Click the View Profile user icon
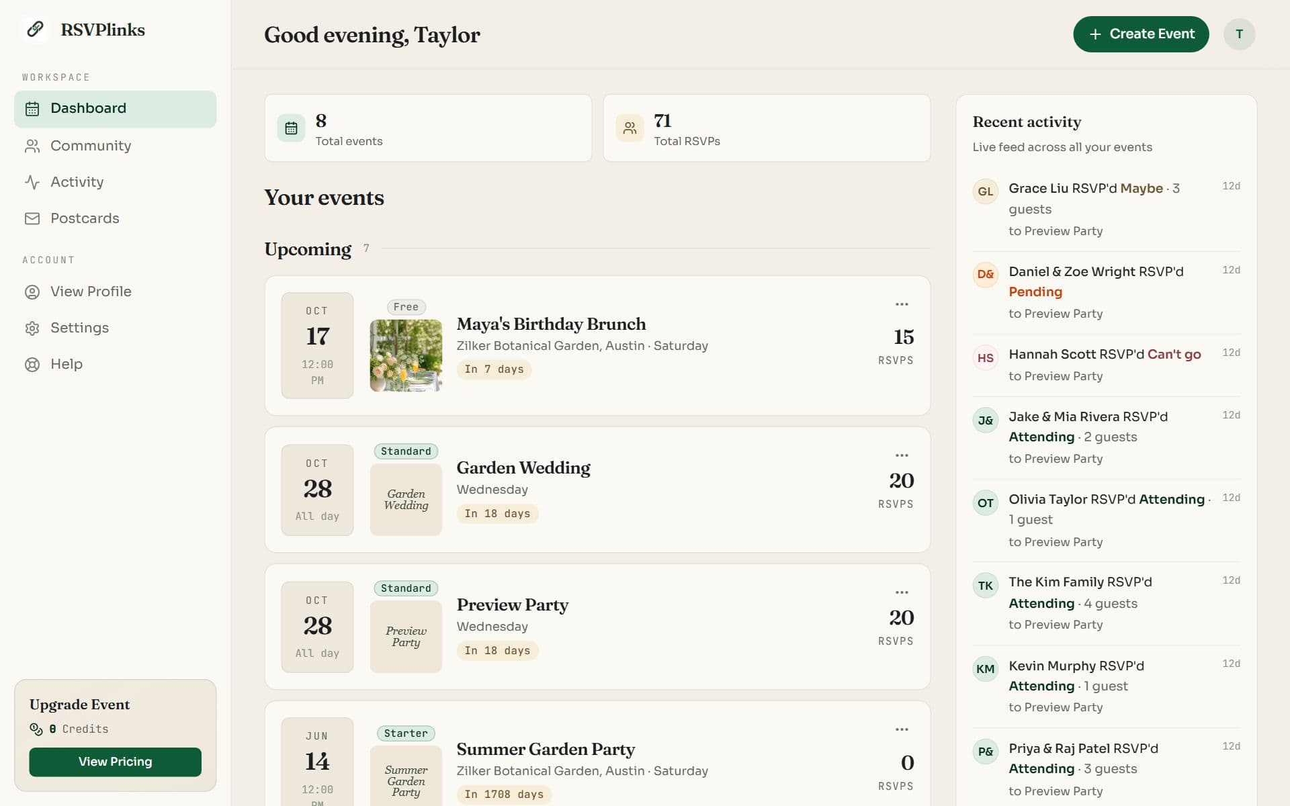Viewport: 1290px width, 806px height. tap(32, 292)
